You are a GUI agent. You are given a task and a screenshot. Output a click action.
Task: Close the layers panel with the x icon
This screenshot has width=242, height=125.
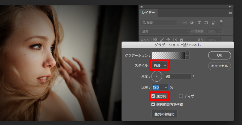[x=142, y=7]
